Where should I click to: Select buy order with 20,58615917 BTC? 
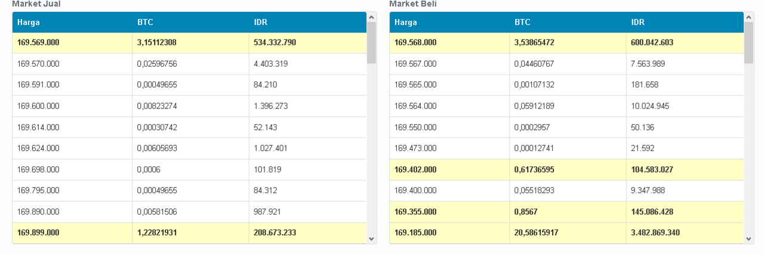click(x=536, y=233)
